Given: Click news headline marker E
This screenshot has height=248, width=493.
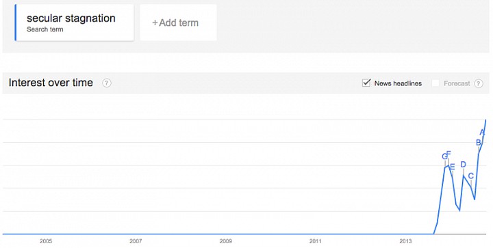Looking at the screenshot, I should coord(453,167).
